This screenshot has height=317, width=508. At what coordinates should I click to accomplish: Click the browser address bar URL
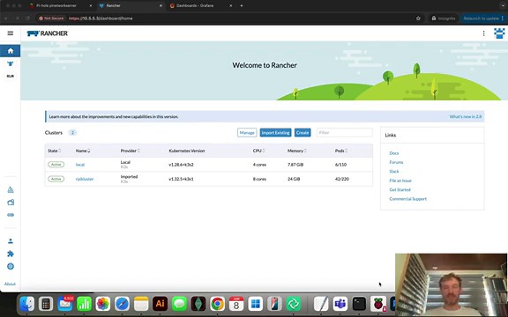click(x=101, y=18)
